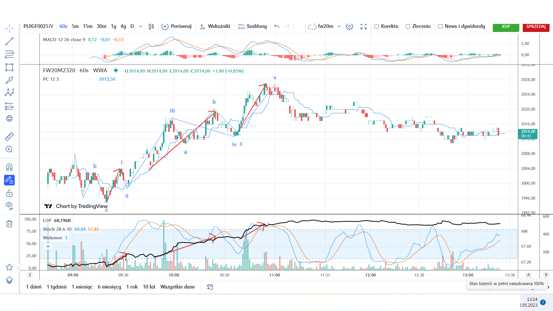Remove drawings with the trash icon
Screen dimensions: 553x311
coord(9,224)
